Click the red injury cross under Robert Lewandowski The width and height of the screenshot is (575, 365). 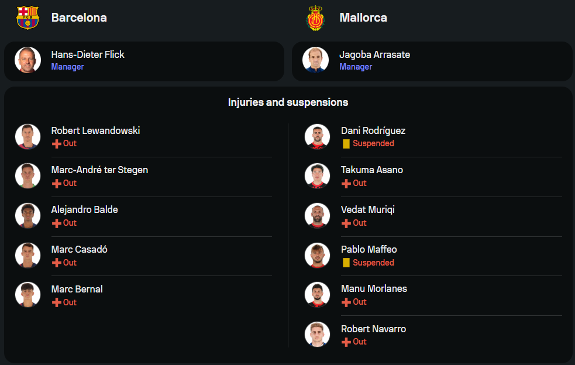tap(57, 144)
